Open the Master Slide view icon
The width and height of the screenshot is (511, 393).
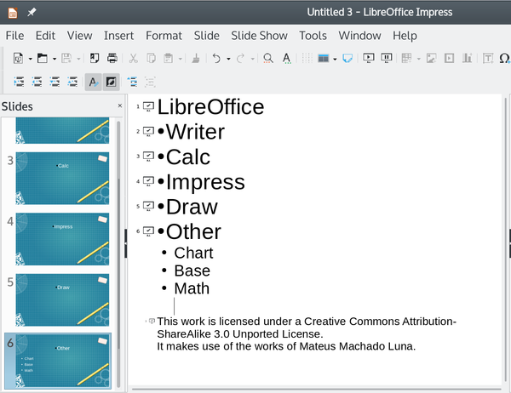pyautogui.click(x=347, y=59)
